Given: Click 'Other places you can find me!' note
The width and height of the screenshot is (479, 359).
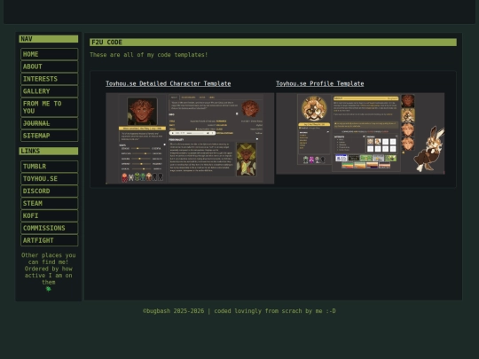Looking at the screenshot, I should (x=48, y=269).
